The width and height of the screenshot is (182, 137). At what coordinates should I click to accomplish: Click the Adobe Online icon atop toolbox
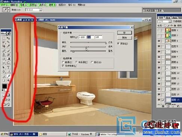pyautogui.click(x=6, y=33)
